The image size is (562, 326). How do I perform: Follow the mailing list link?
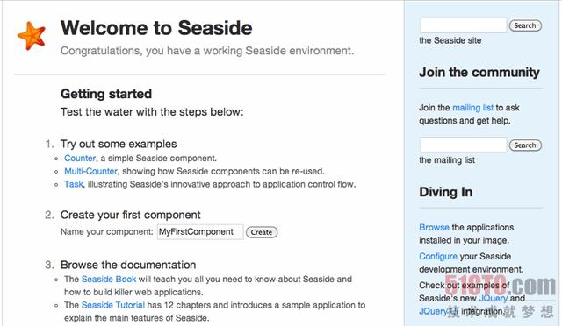(472, 108)
